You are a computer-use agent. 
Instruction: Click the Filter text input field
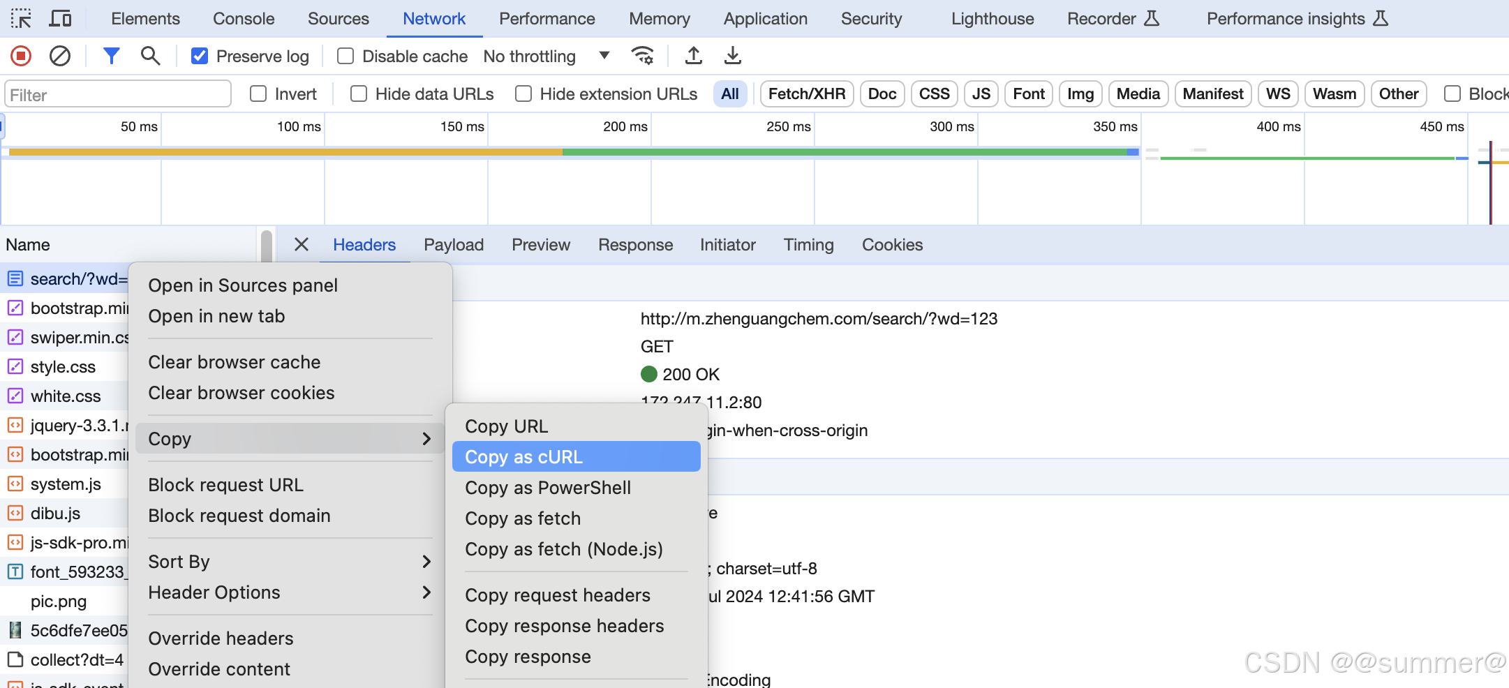click(x=117, y=94)
